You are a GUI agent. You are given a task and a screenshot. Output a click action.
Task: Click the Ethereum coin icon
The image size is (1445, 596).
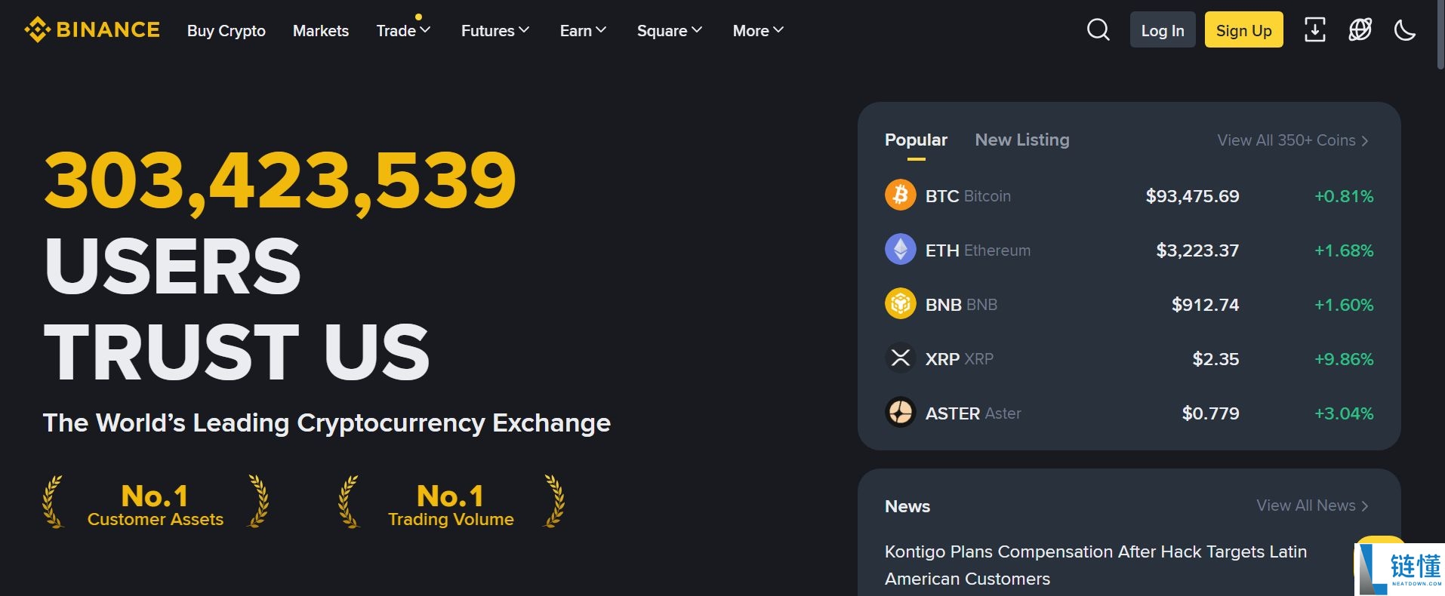click(x=901, y=250)
